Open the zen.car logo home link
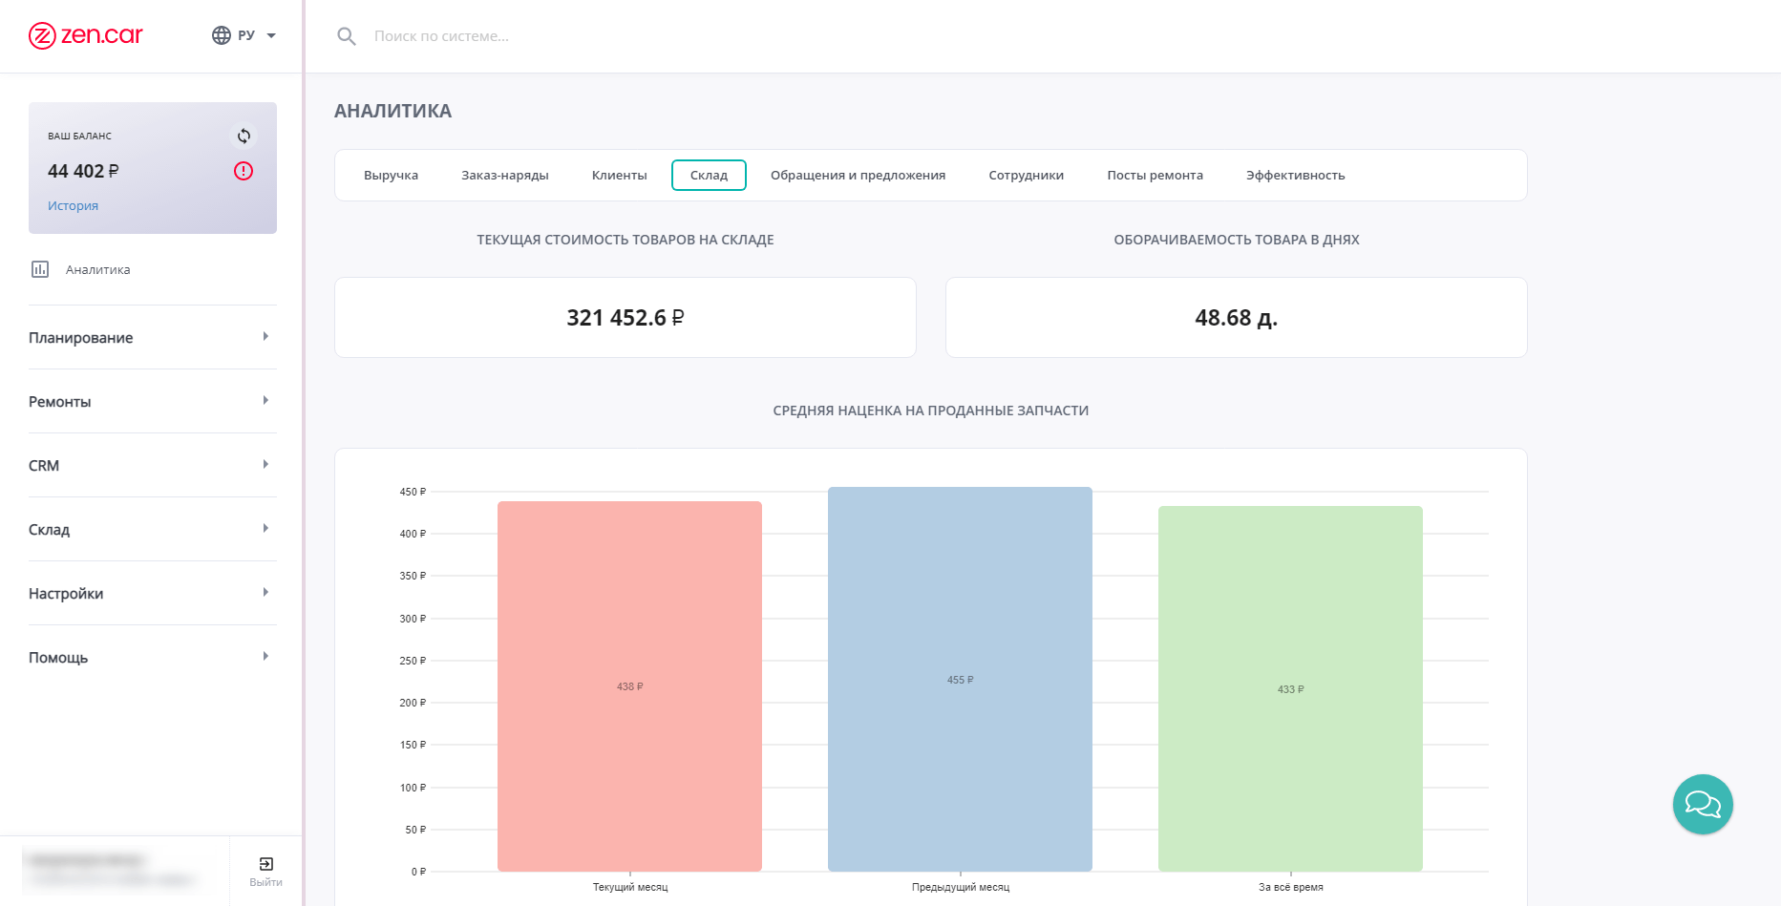Viewport: 1781px width, 906px height. (85, 35)
